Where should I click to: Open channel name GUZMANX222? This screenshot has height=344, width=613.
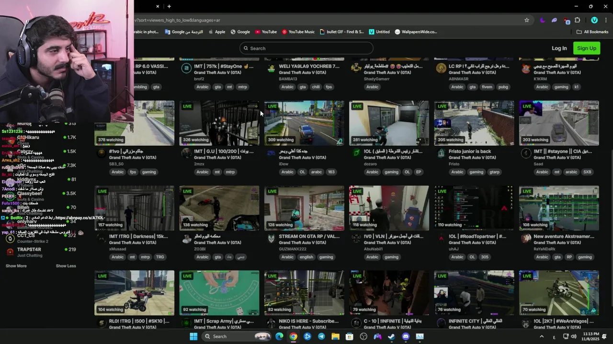[293, 249]
